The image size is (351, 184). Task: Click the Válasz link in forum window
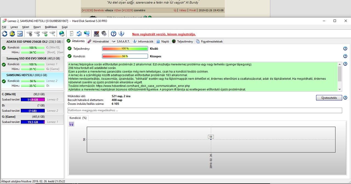[x=183, y=10]
